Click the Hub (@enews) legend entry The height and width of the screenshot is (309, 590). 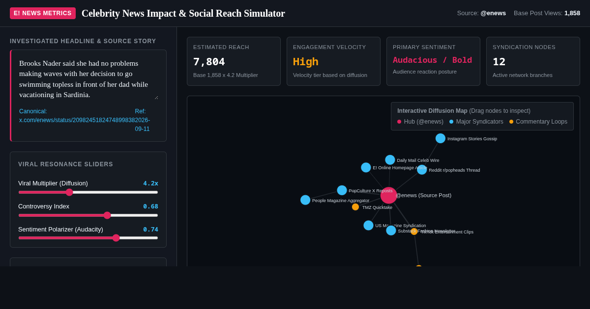[420, 122]
